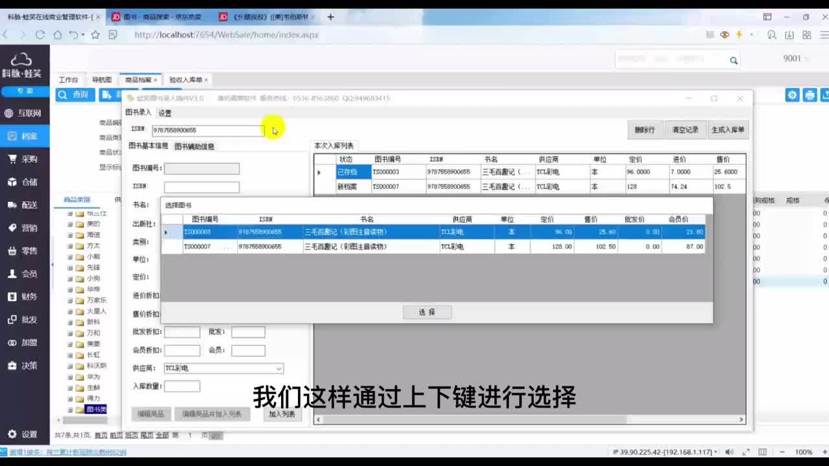The width and height of the screenshot is (829, 466).
Task: Click the blue print icon button
Action: click(810, 95)
